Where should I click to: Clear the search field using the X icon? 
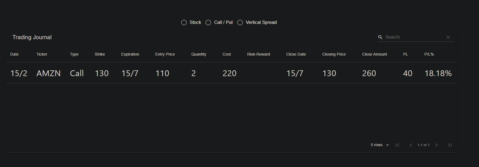(448, 37)
